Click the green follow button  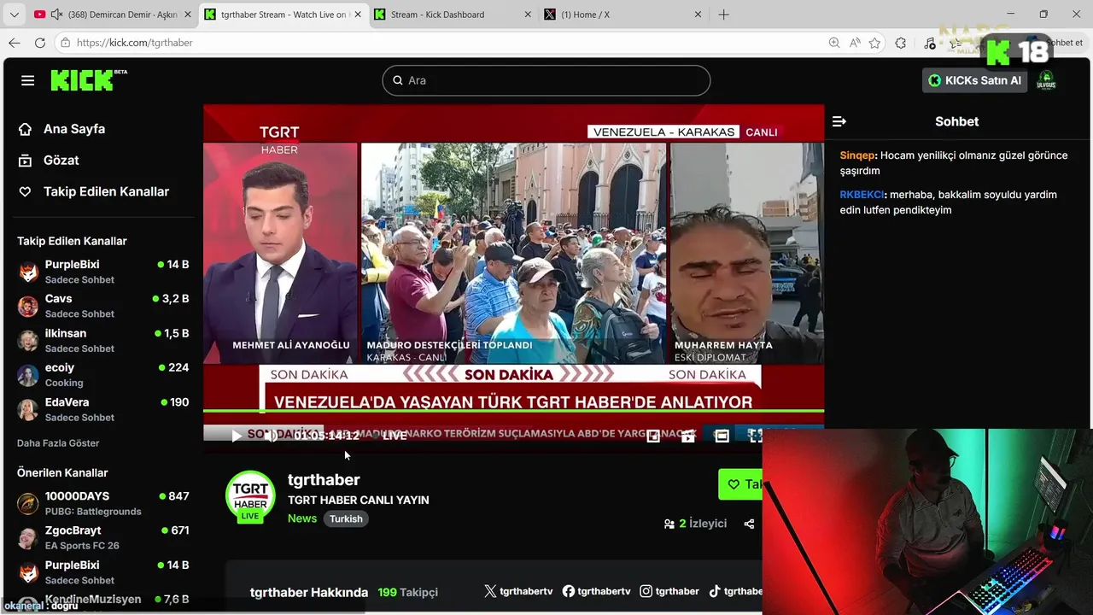click(x=739, y=484)
